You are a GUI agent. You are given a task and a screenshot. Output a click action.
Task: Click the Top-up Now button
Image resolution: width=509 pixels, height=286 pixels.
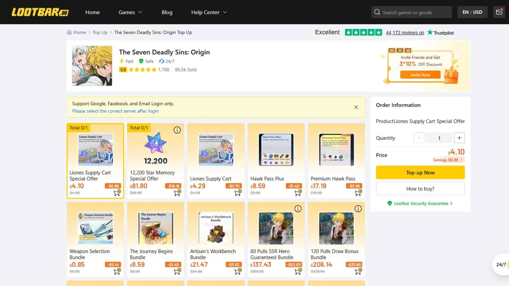point(420,173)
